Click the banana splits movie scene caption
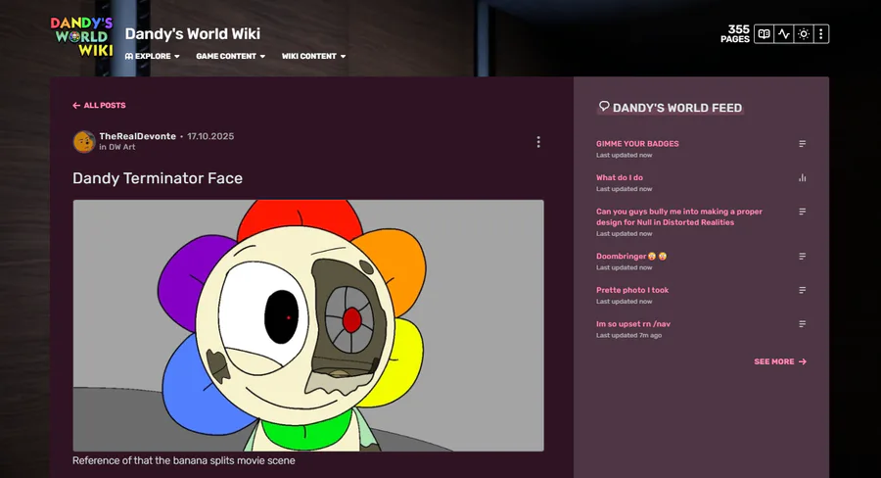Viewport: 881px width, 478px height. 184,460
